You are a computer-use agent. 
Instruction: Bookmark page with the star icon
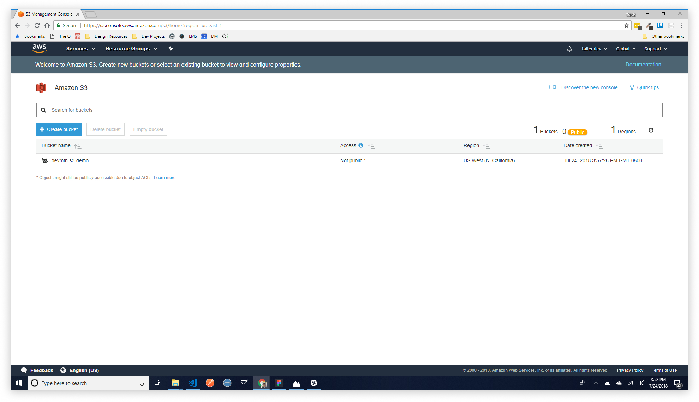point(627,25)
